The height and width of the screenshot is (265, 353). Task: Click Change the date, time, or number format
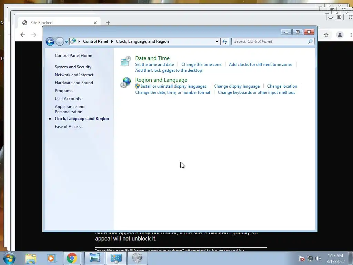pyautogui.click(x=173, y=92)
